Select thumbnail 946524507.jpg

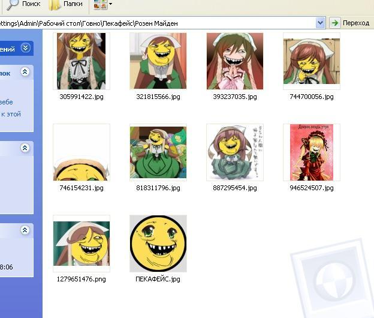coord(312,152)
